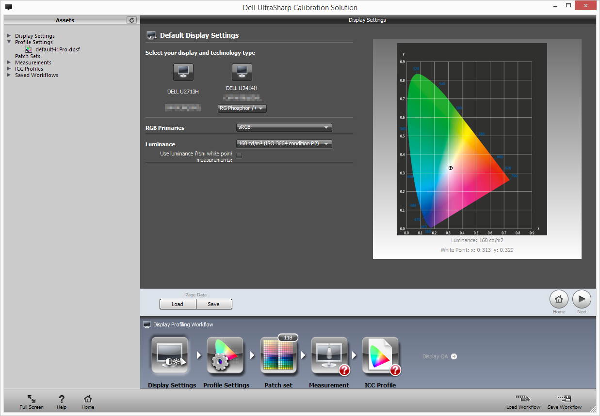This screenshot has height=416, width=600.
Task: Expand the Saved Workflows tree node
Action: point(9,75)
